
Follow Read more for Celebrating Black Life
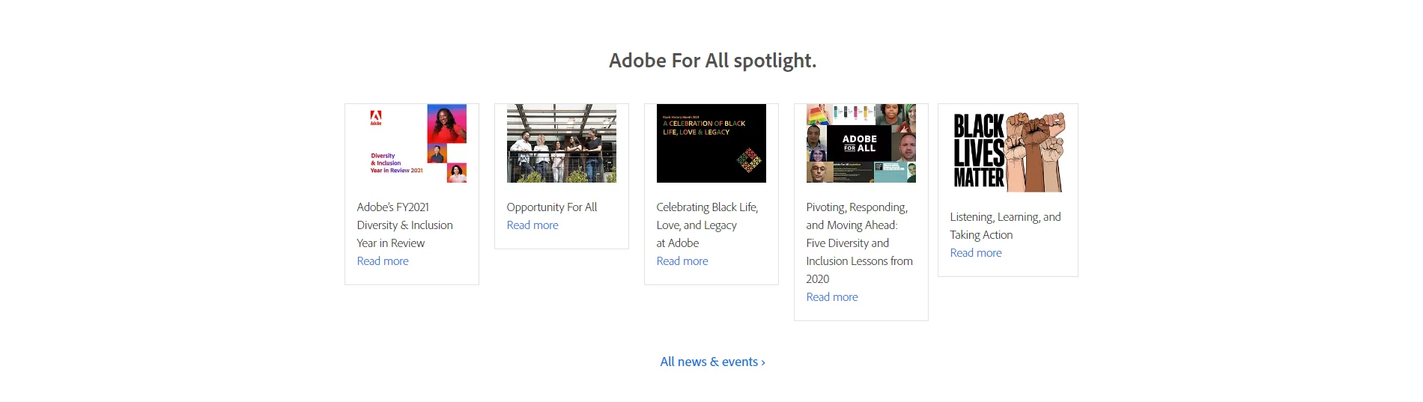tap(682, 261)
